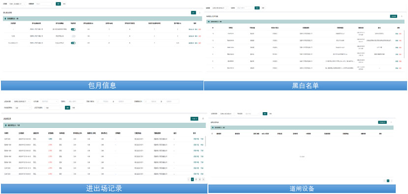Click the green search button in 进出场记录 panel

67,108
